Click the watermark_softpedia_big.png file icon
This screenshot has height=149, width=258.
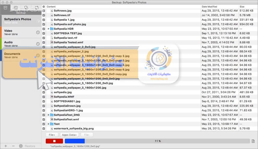click(52, 129)
